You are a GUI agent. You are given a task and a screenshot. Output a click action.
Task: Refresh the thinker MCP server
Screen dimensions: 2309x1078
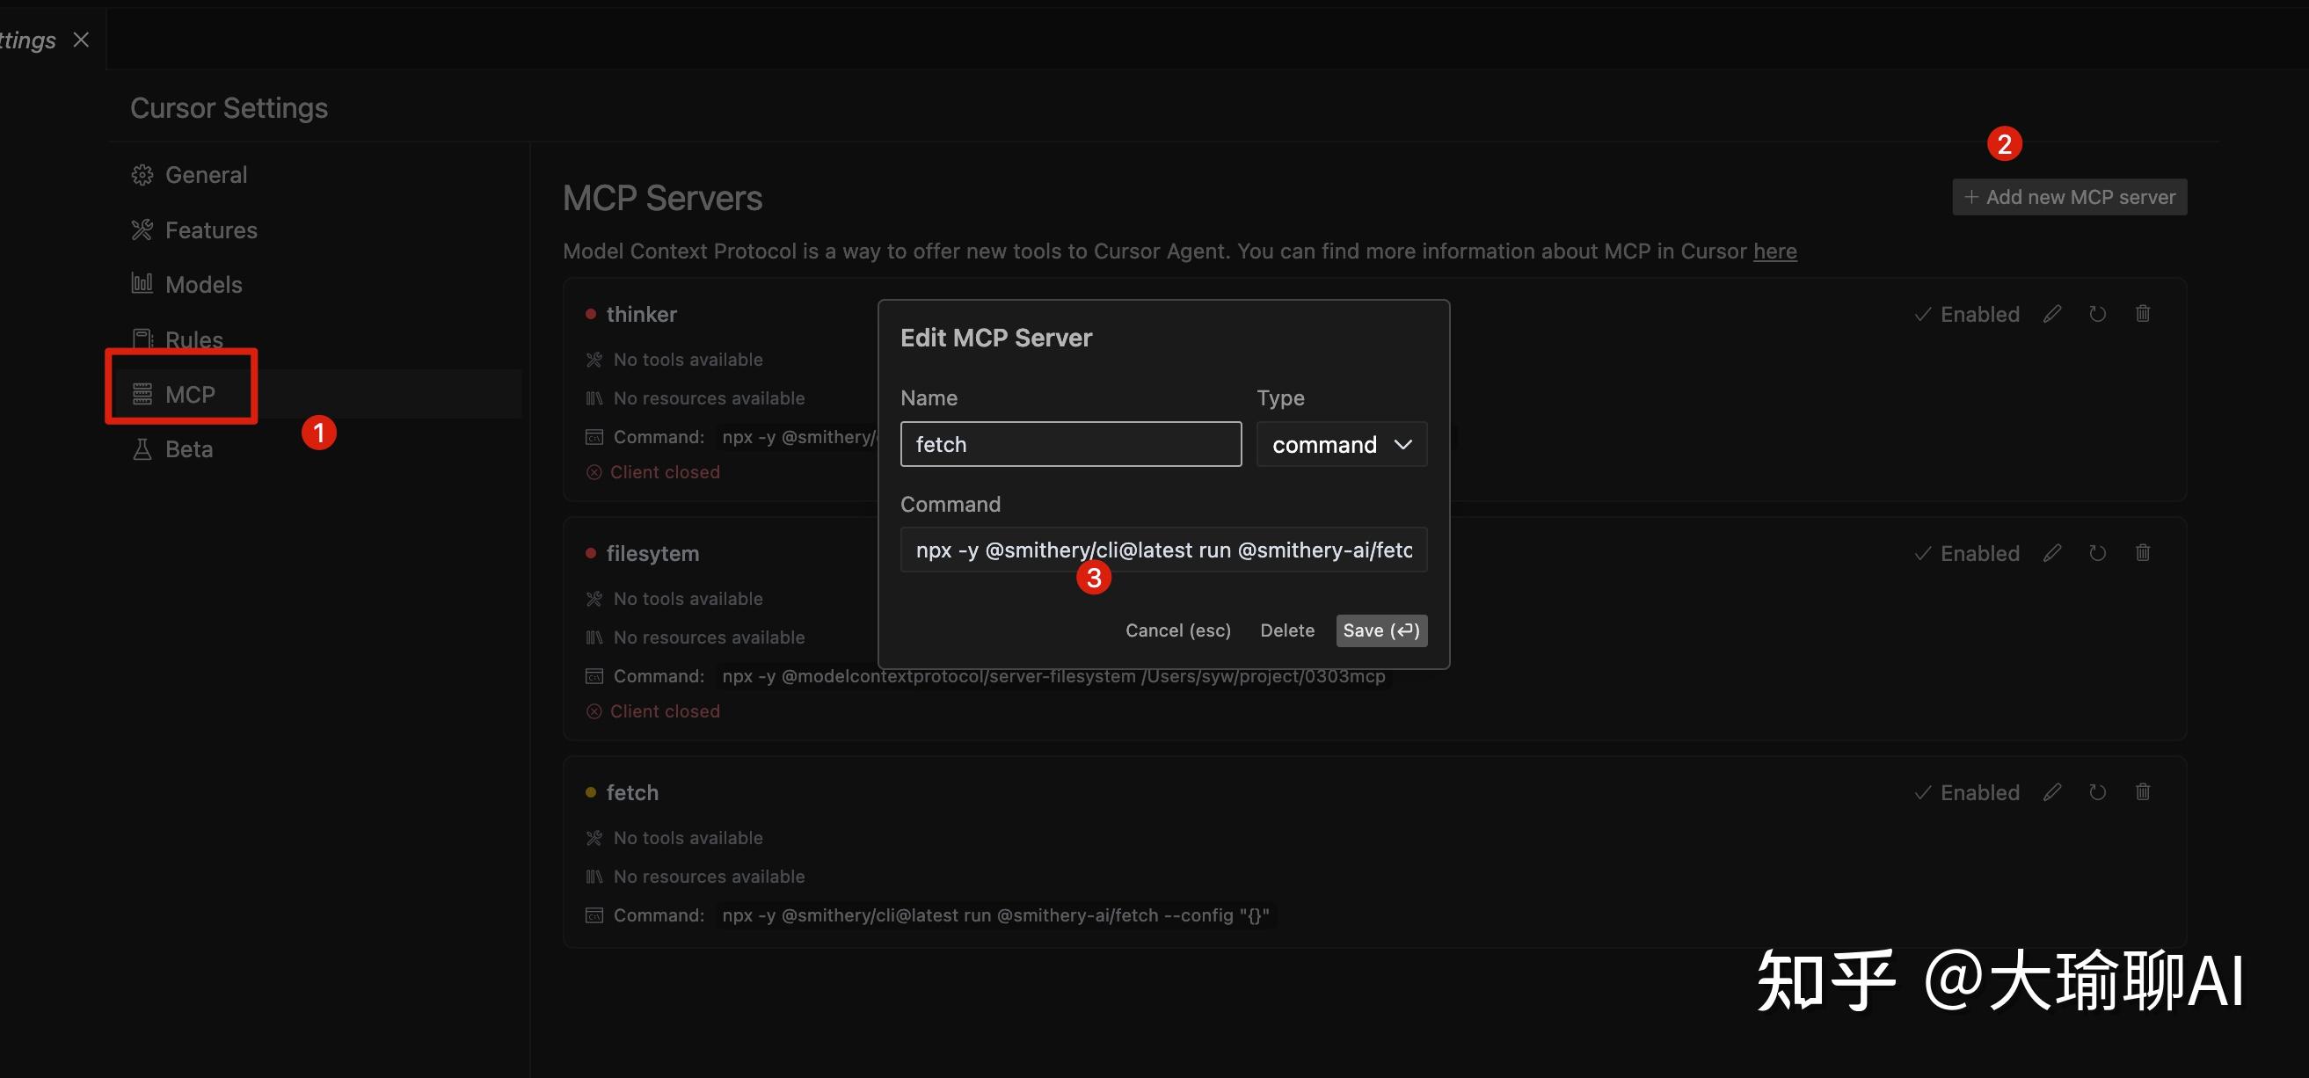(2096, 314)
